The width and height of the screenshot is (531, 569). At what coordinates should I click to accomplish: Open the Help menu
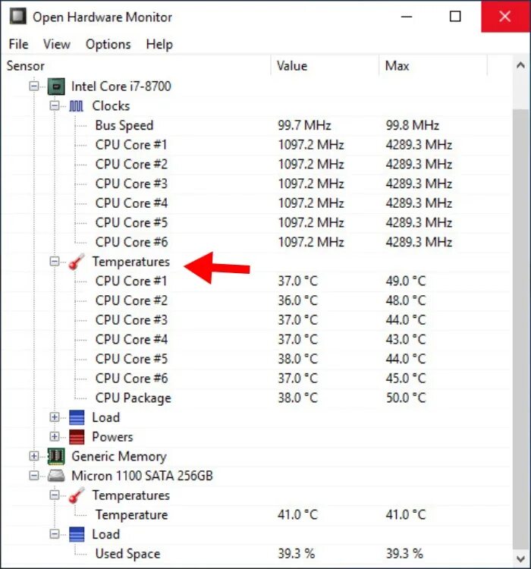tap(159, 44)
